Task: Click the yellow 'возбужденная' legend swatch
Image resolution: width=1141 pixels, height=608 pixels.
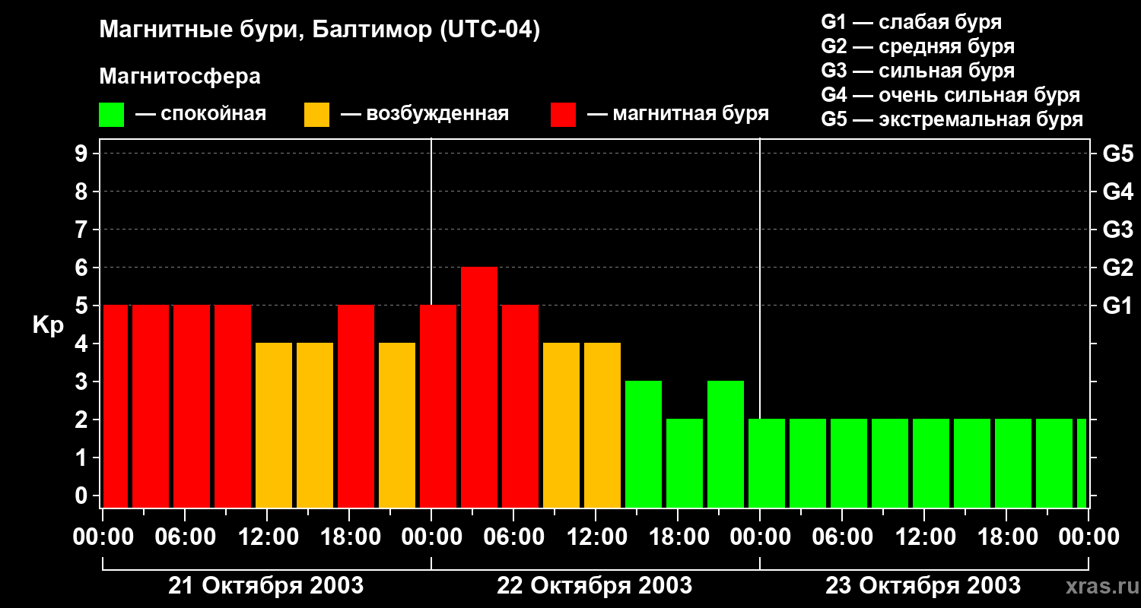Action: coord(316,115)
